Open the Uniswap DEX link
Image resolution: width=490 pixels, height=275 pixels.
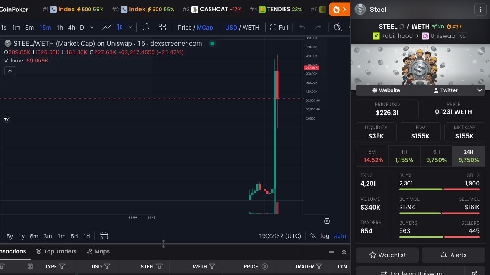(x=438, y=36)
